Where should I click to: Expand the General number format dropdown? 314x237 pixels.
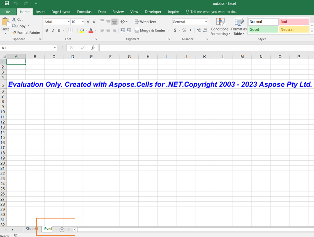206,22
